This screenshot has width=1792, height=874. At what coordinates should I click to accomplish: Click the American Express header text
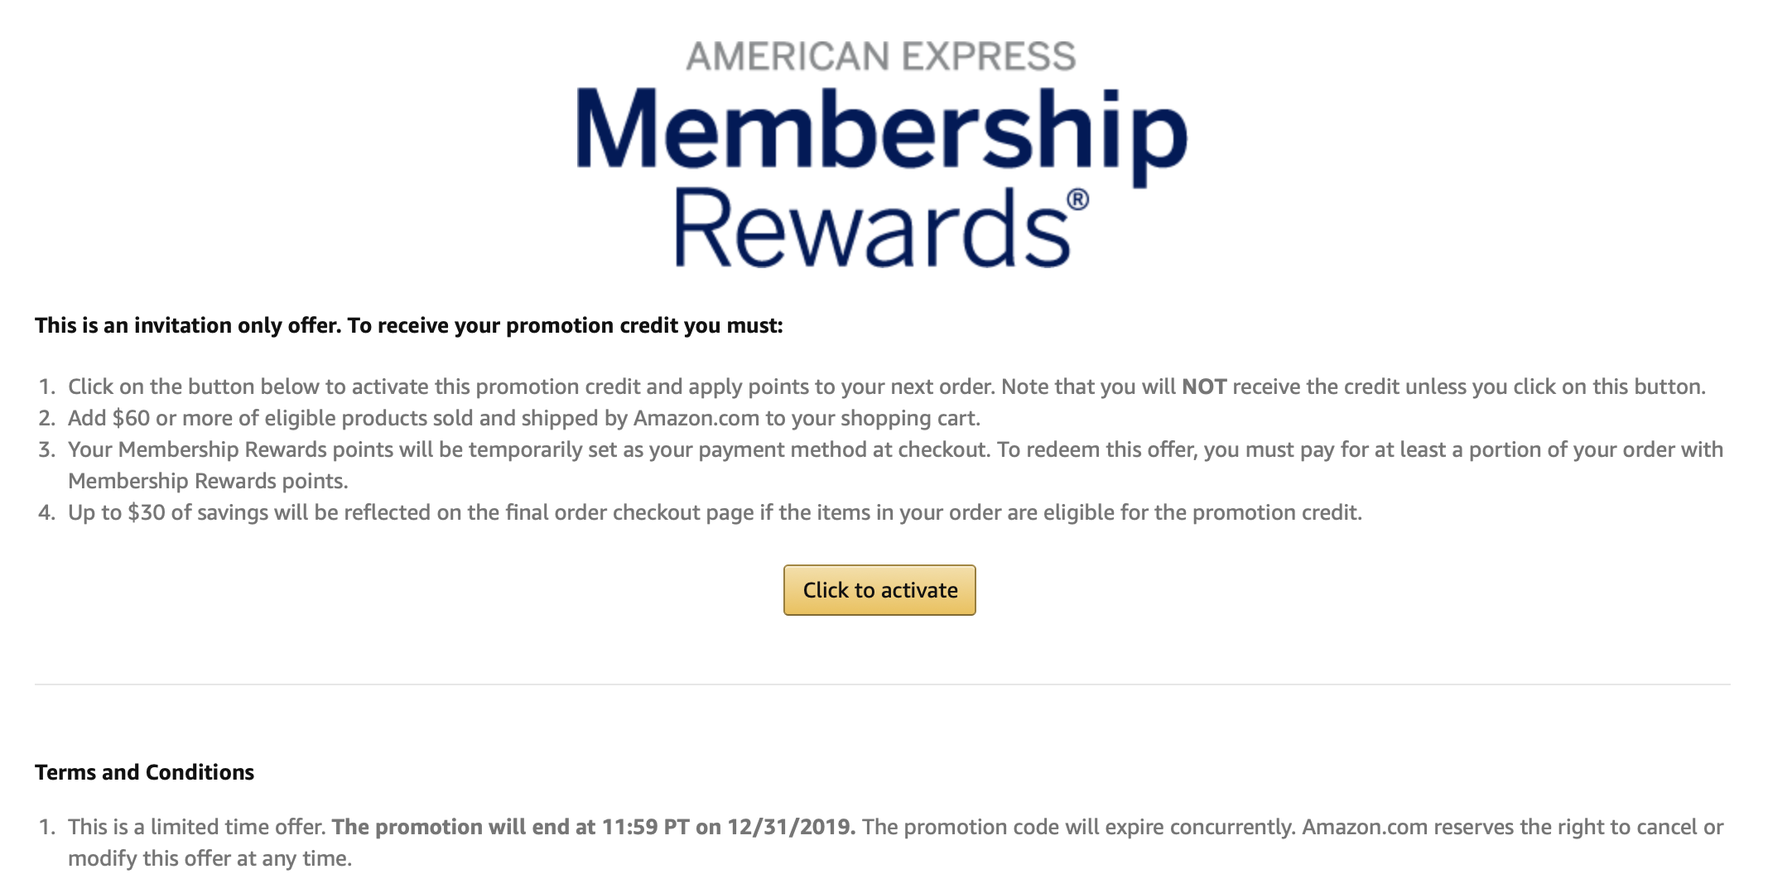(881, 56)
